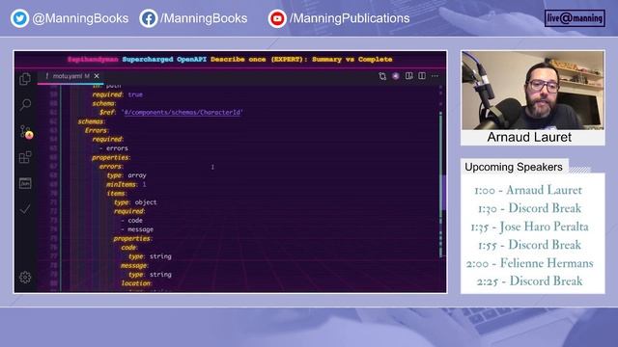Click the YouTube icon in the banner
The height and width of the screenshot is (347, 618).
tap(277, 18)
